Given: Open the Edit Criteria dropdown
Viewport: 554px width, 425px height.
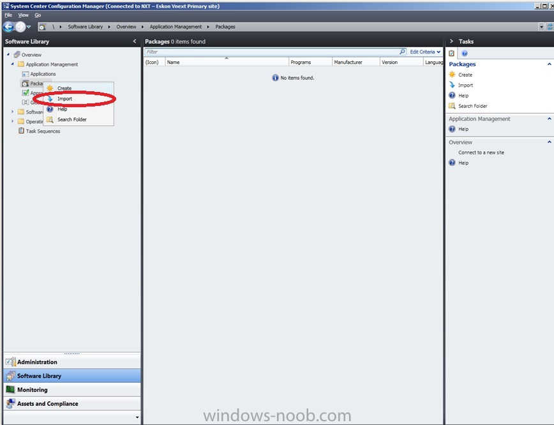Looking at the screenshot, I should [425, 52].
